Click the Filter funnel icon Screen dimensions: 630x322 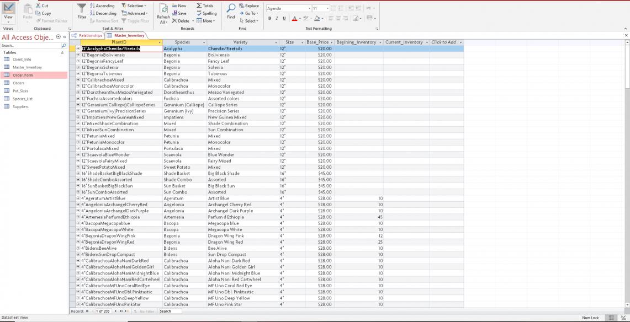(x=81, y=10)
